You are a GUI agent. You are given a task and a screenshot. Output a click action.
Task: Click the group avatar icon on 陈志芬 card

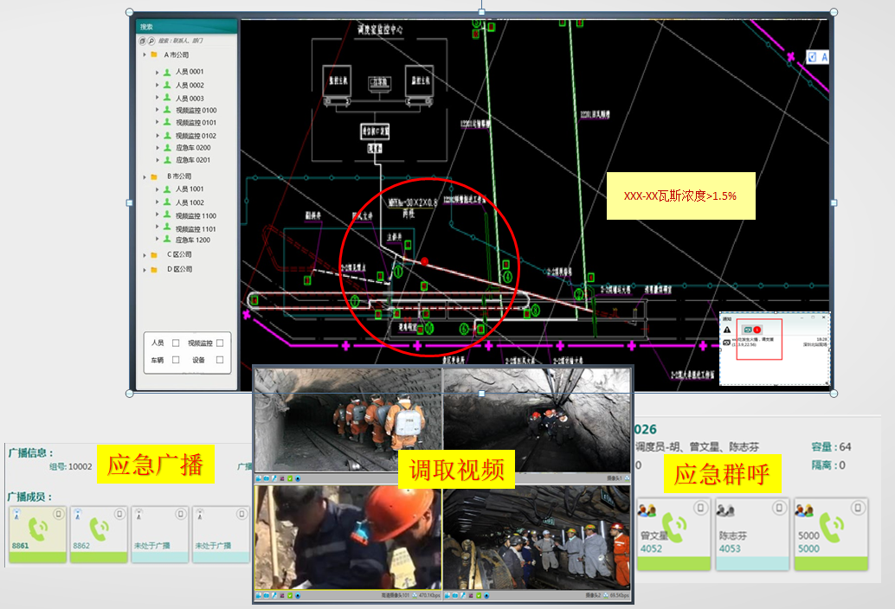(725, 510)
